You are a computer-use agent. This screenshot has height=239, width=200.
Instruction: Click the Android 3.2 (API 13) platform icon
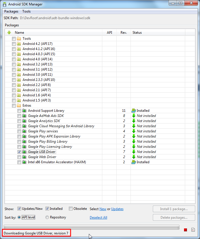click(x=19, y=64)
